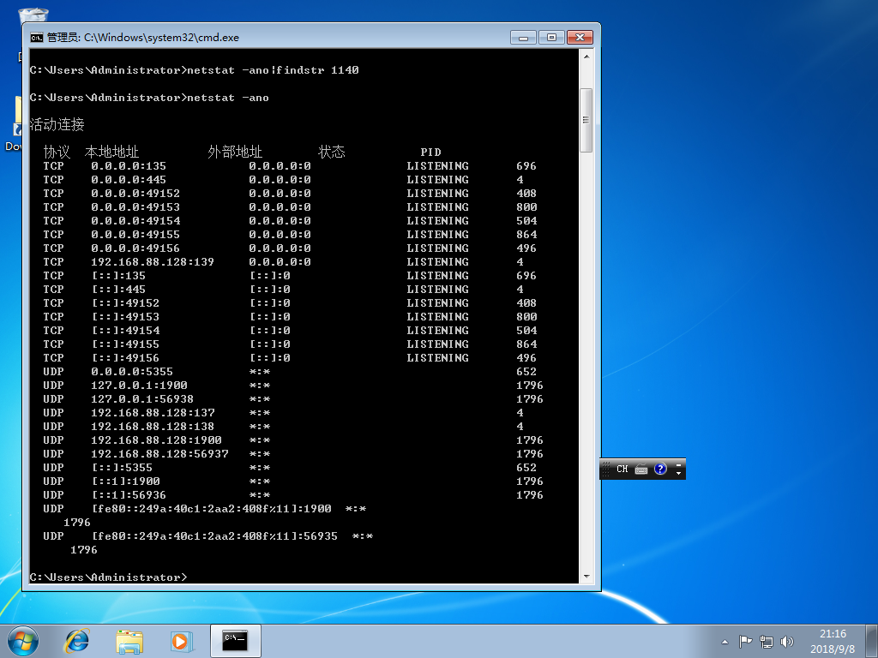Expand language bar options arrow

[679, 473]
